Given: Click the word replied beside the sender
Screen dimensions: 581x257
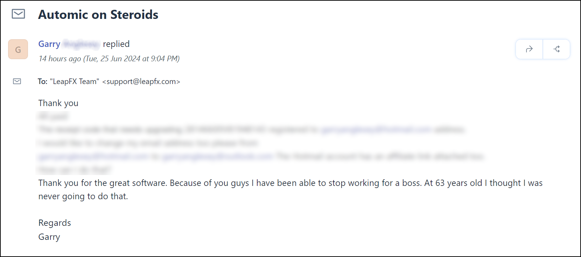Looking at the screenshot, I should (x=116, y=44).
